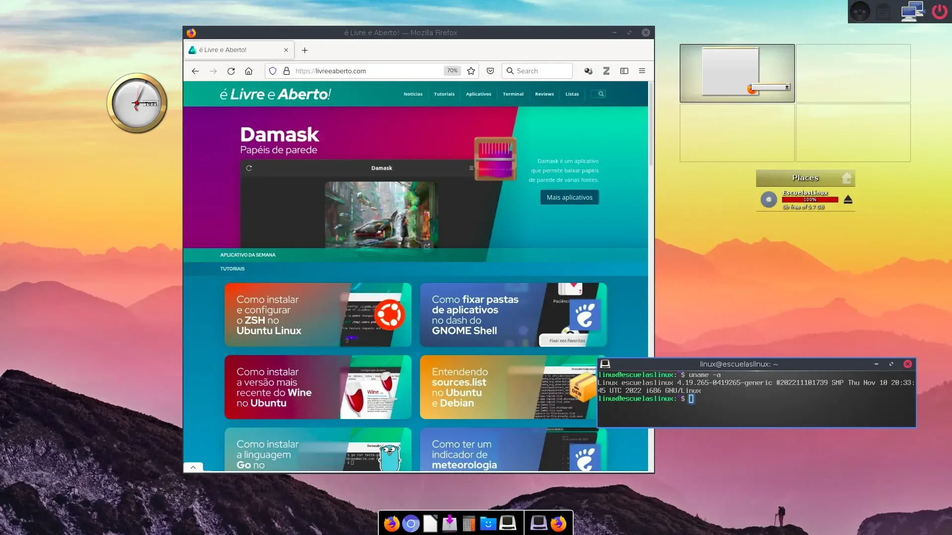Click the padlock site info icon
Viewport: 952px width, 535px height.
(x=287, y=71)
